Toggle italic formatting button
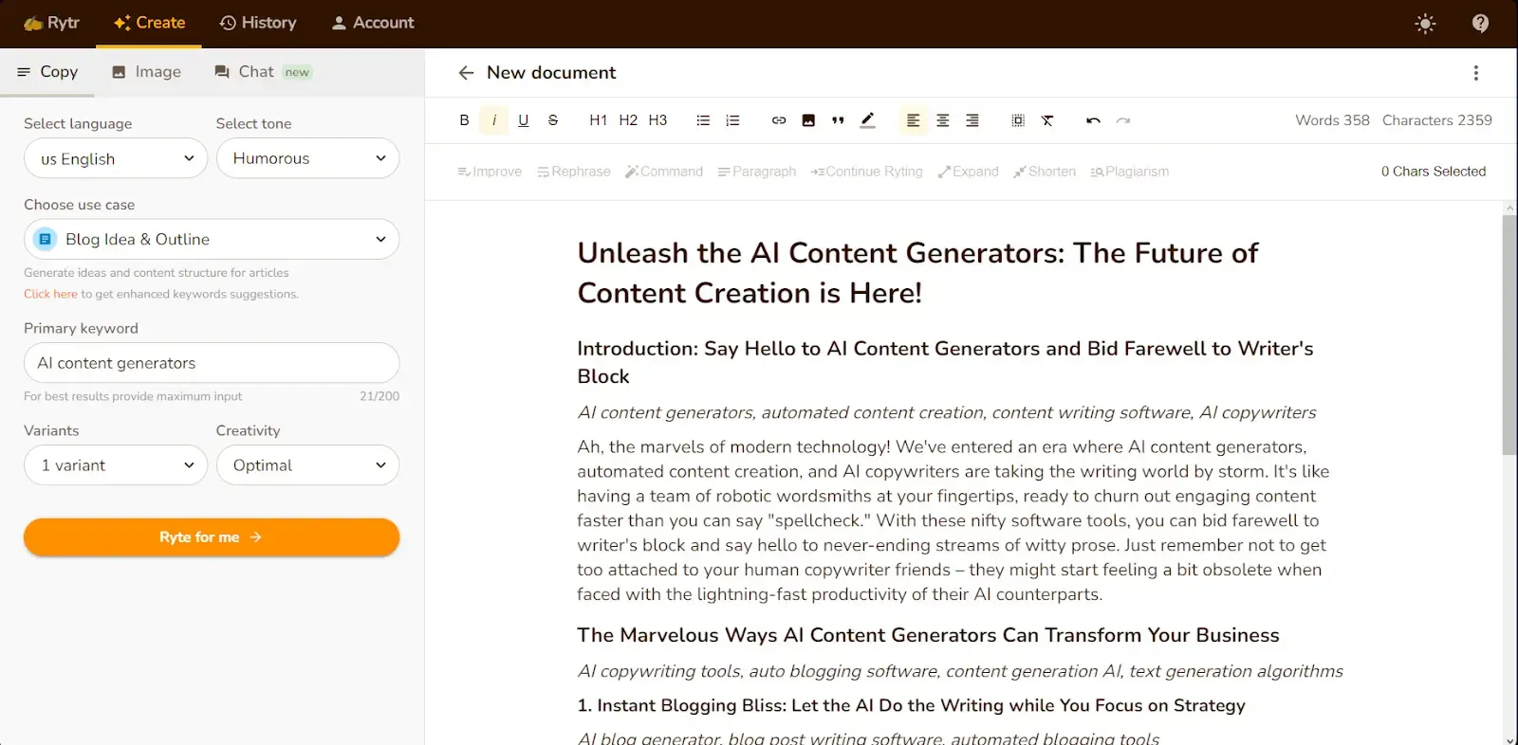Image resolution: width=1518 pixels, height=745 pixels. [x=493, y=120]
